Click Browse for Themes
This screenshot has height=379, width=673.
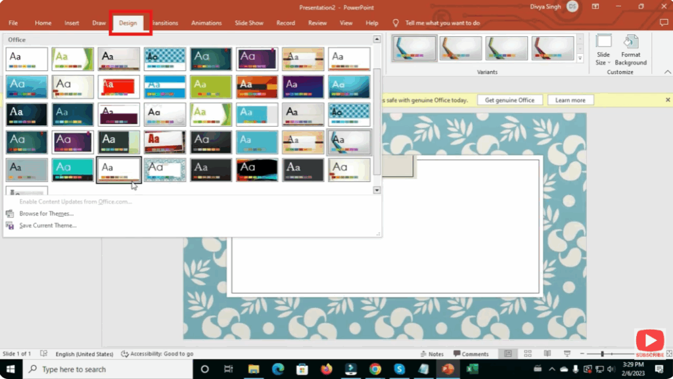[45, 213]
